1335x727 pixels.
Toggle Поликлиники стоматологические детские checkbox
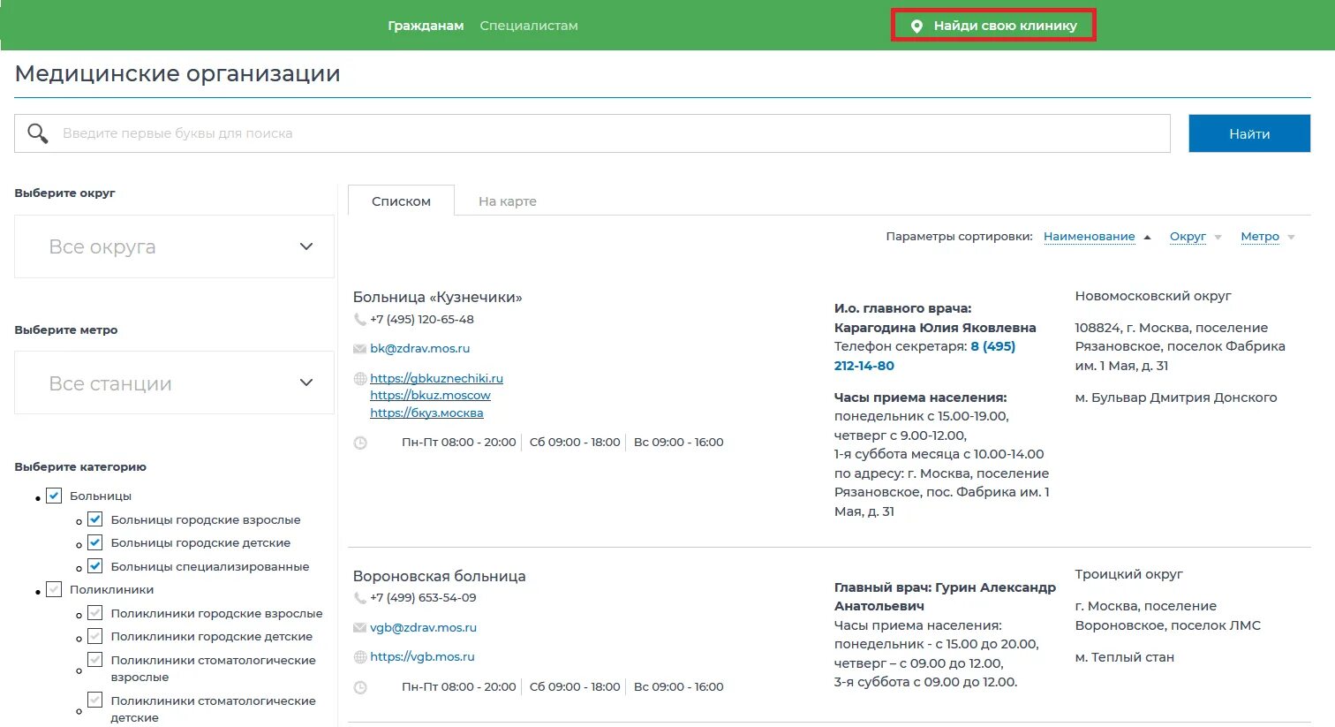(x=95, y=700)
